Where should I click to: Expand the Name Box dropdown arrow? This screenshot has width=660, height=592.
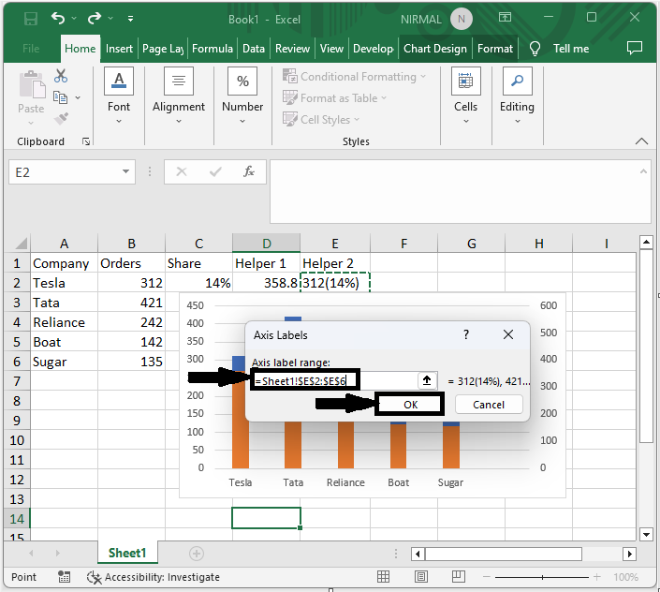click(x=126, y=172)
